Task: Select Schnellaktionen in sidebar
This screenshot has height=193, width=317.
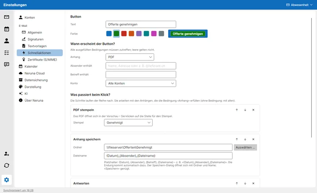Action: pos(40,53)
